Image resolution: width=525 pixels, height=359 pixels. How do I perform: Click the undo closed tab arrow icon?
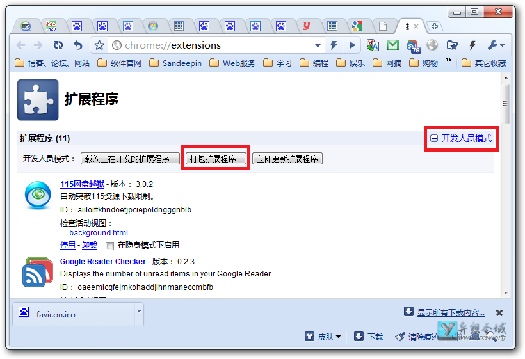[78, 45]
